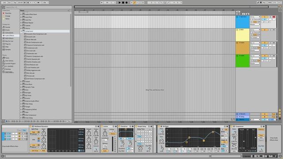Image resolution: width=283 pixels, height=159 pixels.
Task: Hot-swap the Multiband Dynamics preset
Action: click(96, 127)
